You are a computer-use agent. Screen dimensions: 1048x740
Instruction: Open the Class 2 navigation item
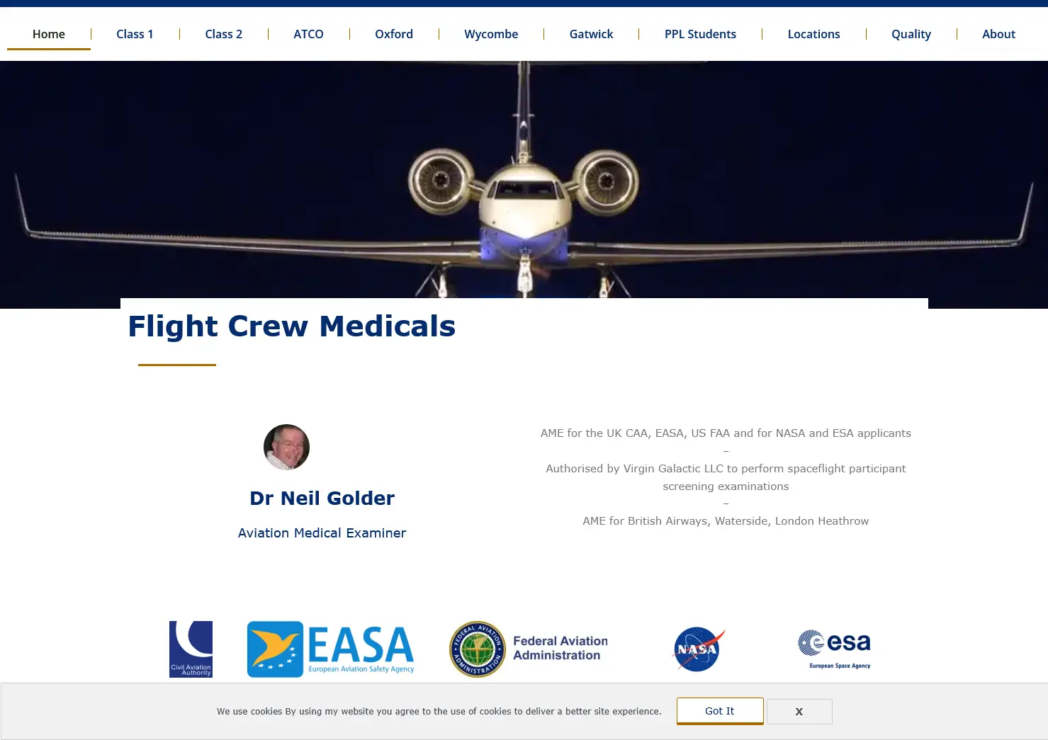pyautogui.click(x=223, y=34)
